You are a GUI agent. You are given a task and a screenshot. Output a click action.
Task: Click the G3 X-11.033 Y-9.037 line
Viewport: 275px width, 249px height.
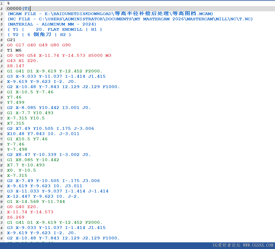coord(58,191)
